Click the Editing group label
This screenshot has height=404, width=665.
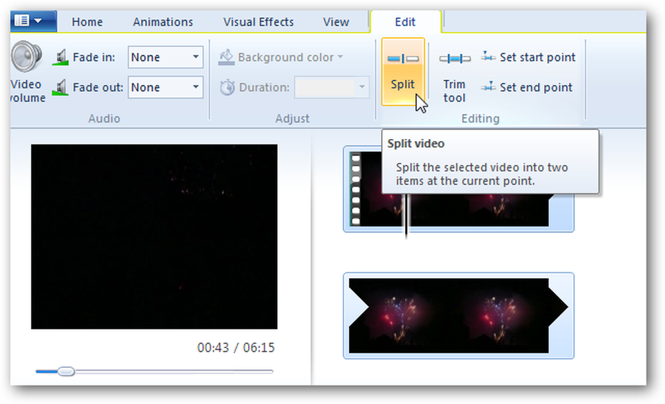point(480,118)
